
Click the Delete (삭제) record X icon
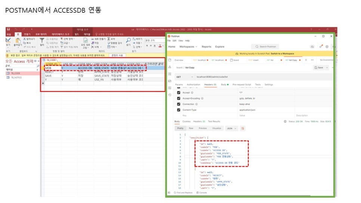(93, 47)
